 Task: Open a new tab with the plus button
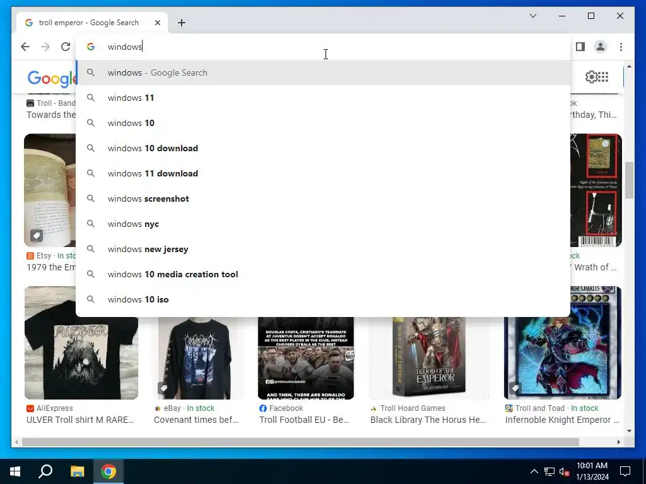pyautogui.click(x=182, y=23)
